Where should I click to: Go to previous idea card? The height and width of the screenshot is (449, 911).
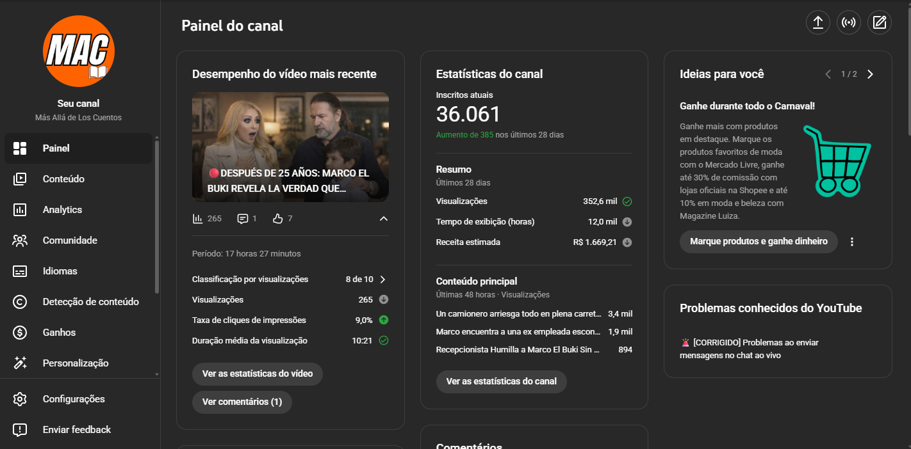(x=828, y=74)
